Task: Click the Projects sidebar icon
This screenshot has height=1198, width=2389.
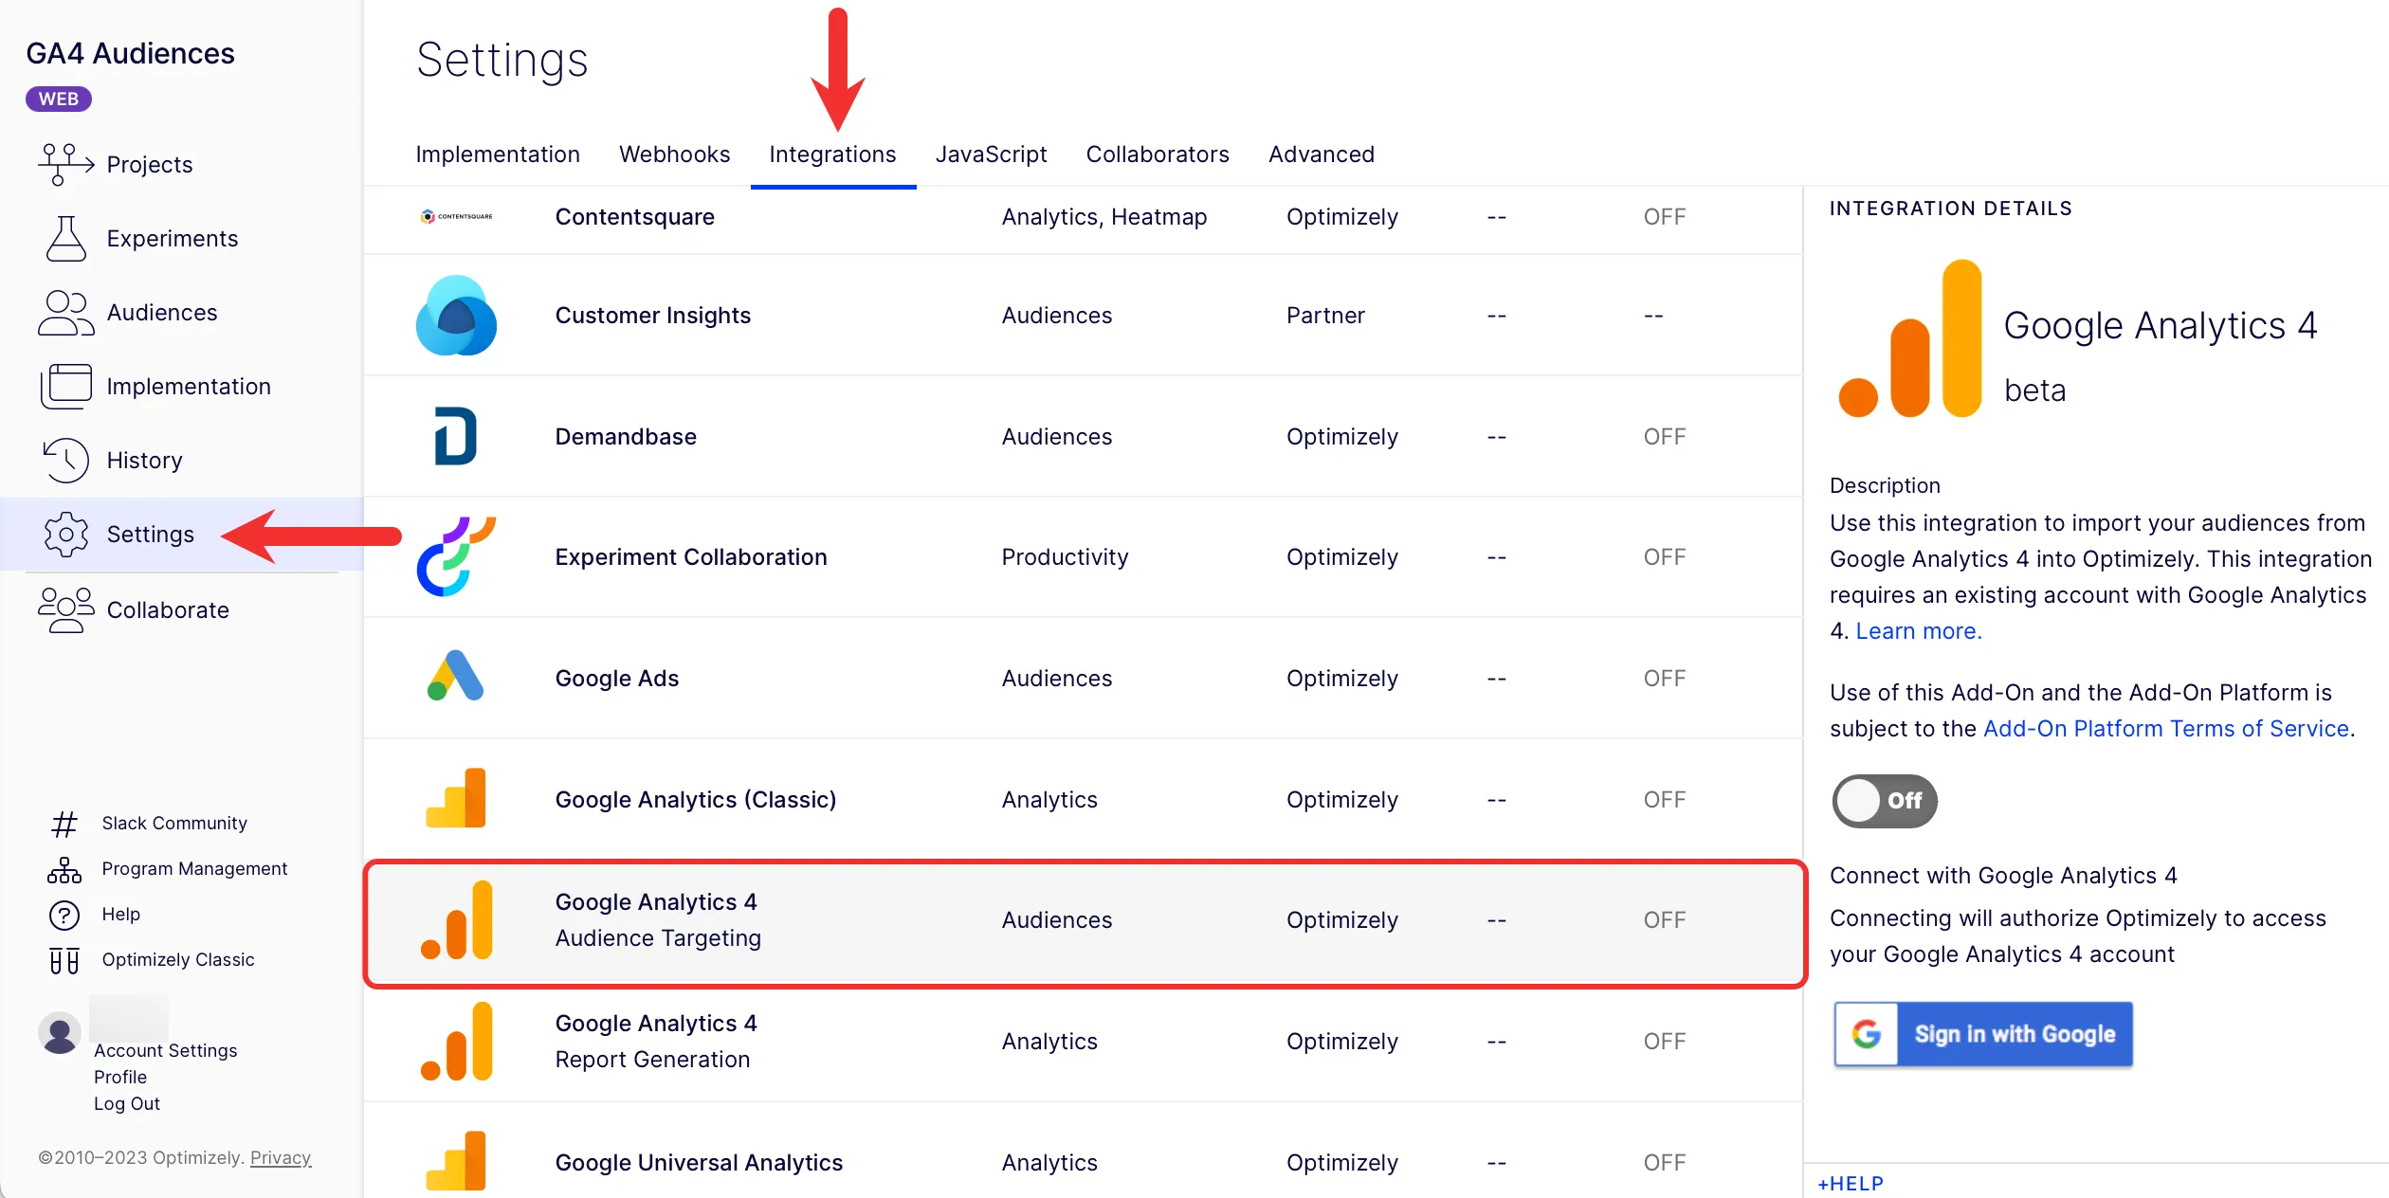Action: [x=65, y=164]
